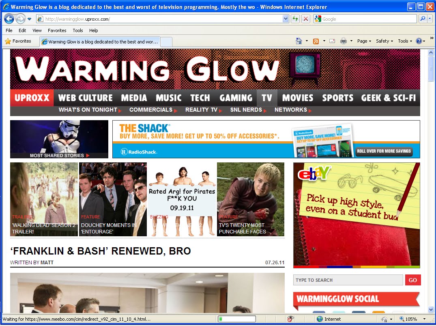Go to MOVIES section
The height and width of the screenshot is (326, 436).
coord(298,98)
